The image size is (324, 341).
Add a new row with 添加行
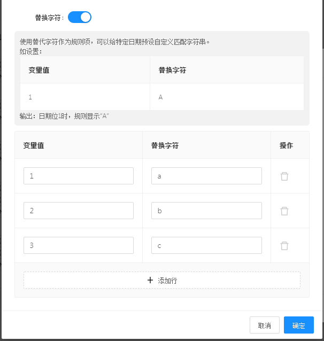162,280
